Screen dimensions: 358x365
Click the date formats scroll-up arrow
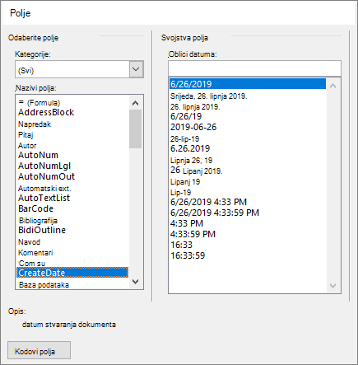click(332, 86)
